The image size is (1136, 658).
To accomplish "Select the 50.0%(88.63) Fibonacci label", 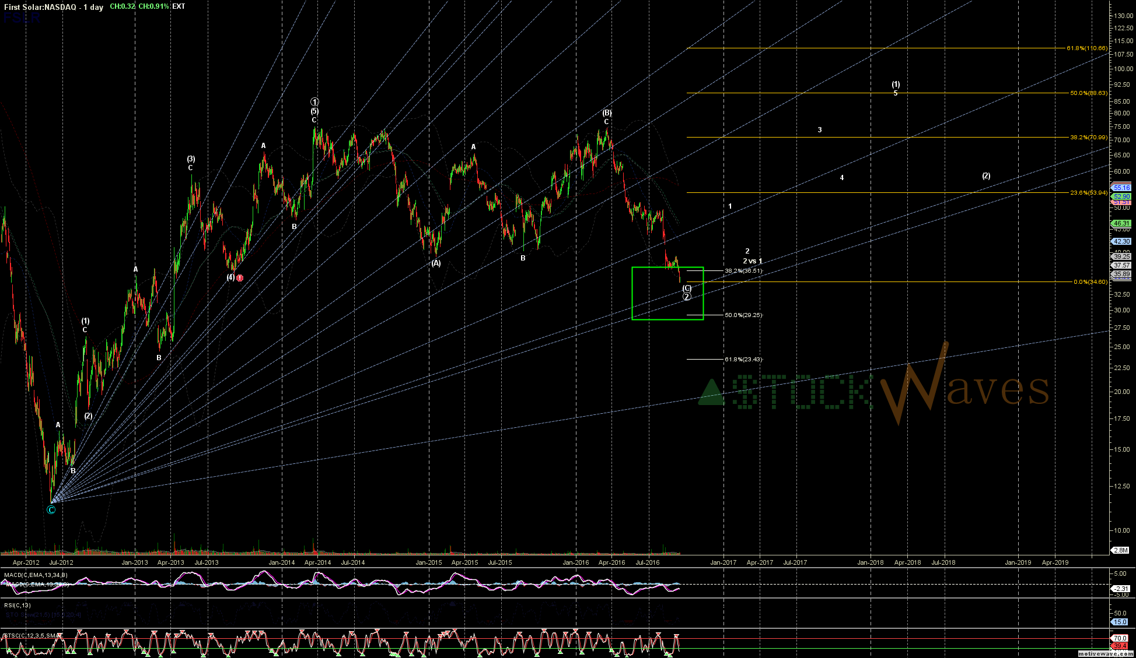I will [1088, 93].
